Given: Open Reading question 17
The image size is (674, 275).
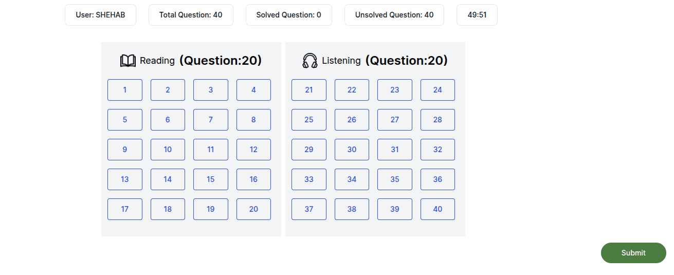Looking at the screenshot, I should (125, 209).
